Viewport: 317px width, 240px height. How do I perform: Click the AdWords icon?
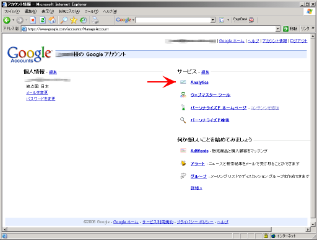point(183,151)
